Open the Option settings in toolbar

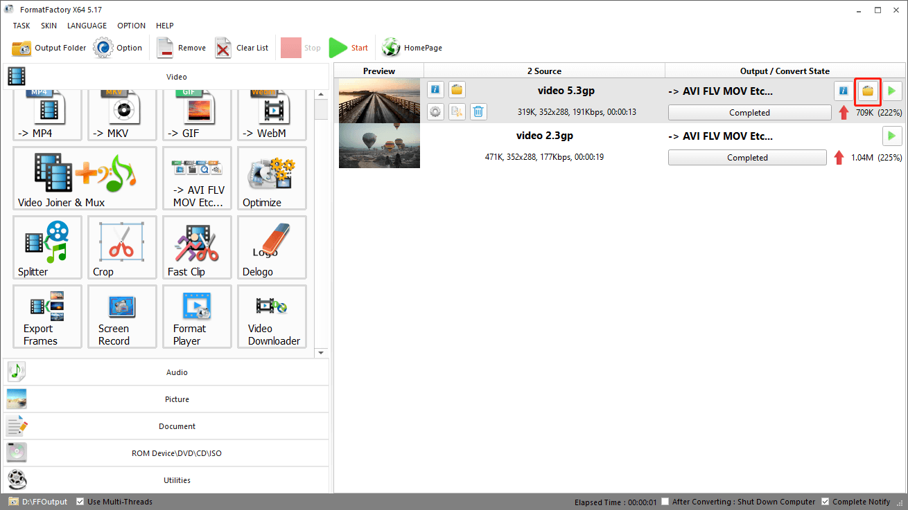click(x=118, y=48)
